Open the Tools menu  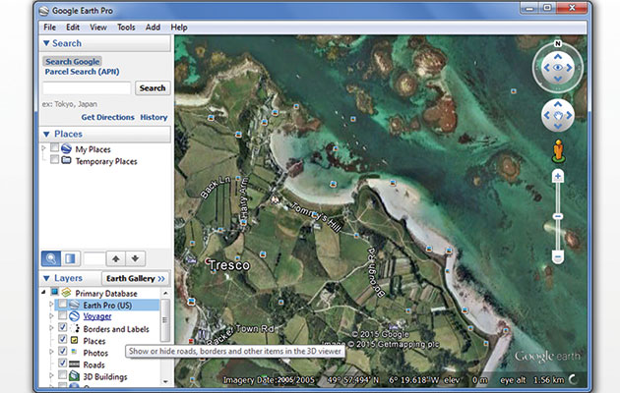click(x=126, y=28)
